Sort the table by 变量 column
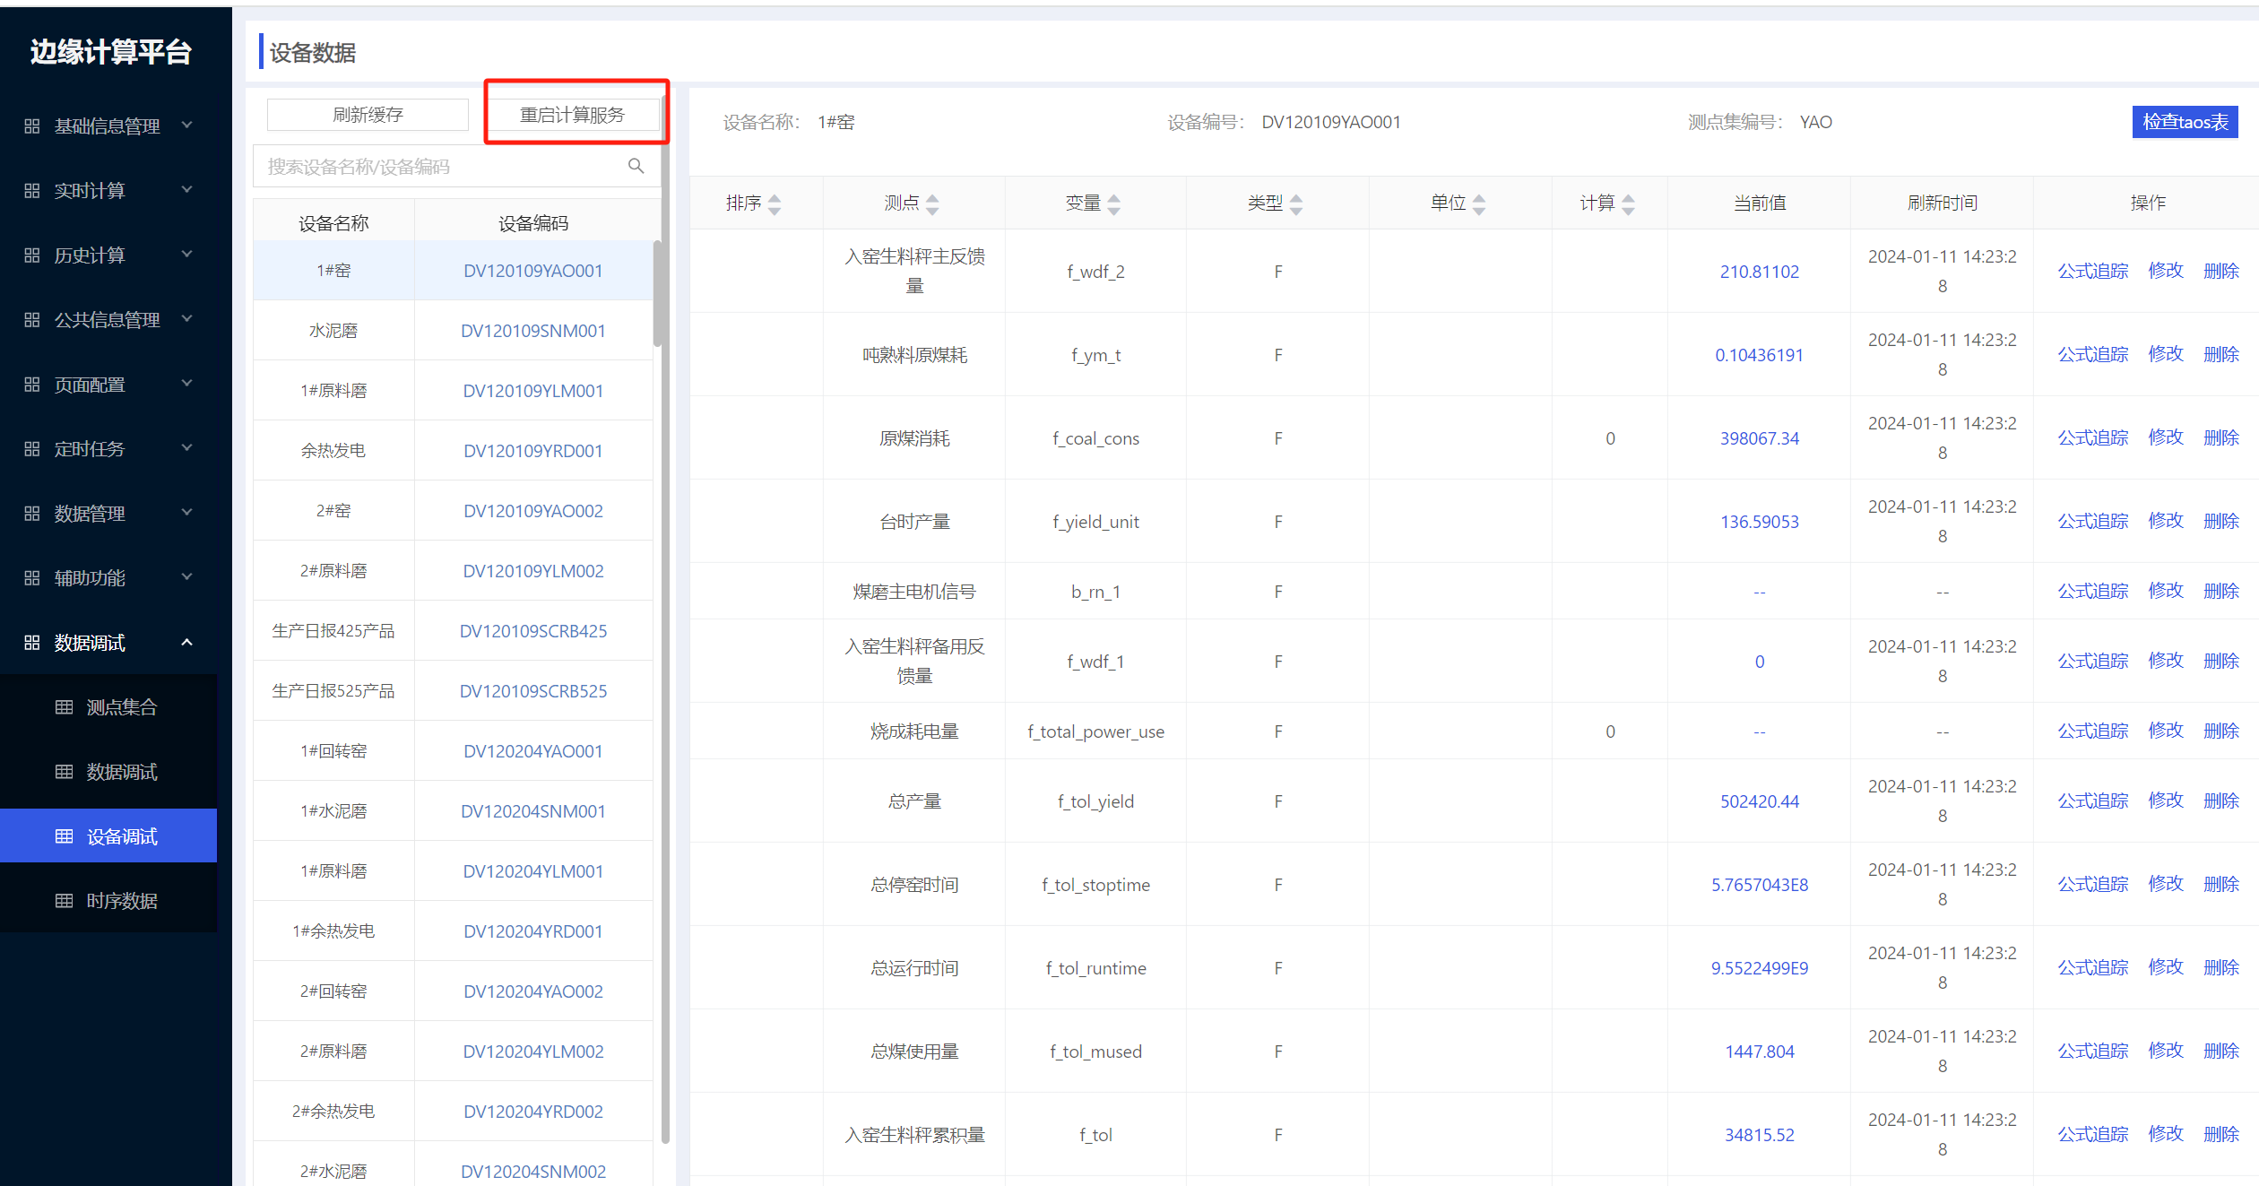This screenshot has width=2259, height=1186. pyautogui.click(x=1114, y=204)
